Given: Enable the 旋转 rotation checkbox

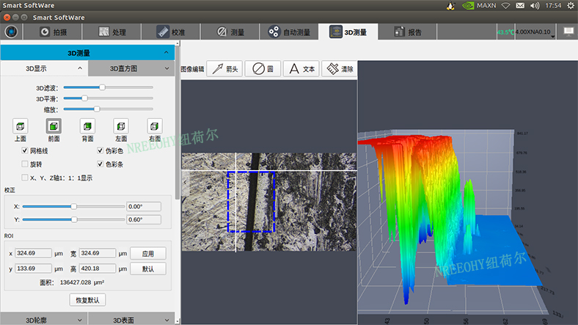Looking at the screenshot, I should [x=25, y=164].
